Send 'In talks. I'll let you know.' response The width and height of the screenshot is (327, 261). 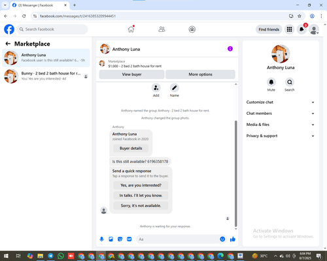click(x=141, y=196)
